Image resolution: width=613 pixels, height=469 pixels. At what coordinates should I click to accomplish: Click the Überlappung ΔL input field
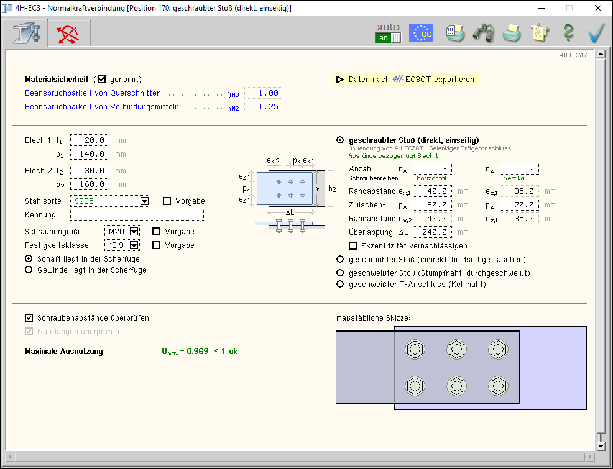tap(432, 232)
